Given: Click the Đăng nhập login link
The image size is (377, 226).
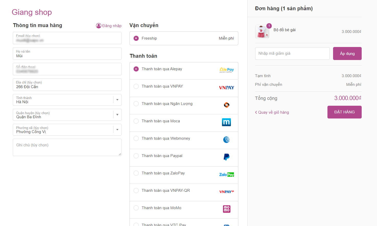Looking at the screenshot, I should 109,26.
